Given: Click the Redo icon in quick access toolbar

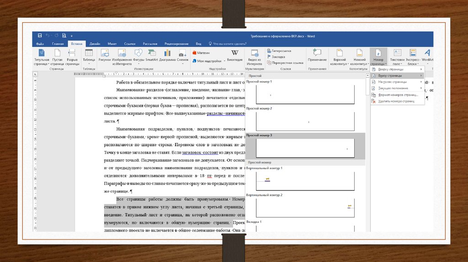Looking at the screenshot, I should pos(56,36).
